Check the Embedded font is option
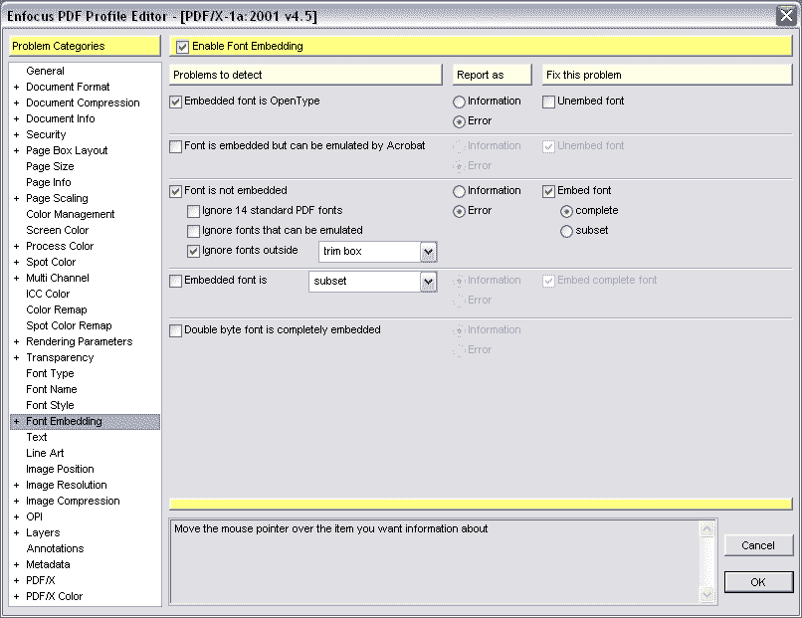Image resolution: width=802 pixels, height=618 pixels. tap(175, 281)
